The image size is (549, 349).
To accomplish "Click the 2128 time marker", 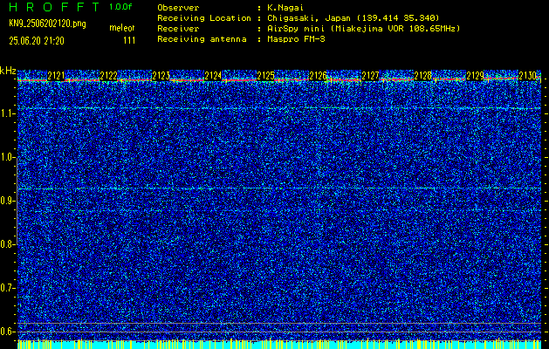I will click(422, 76).
